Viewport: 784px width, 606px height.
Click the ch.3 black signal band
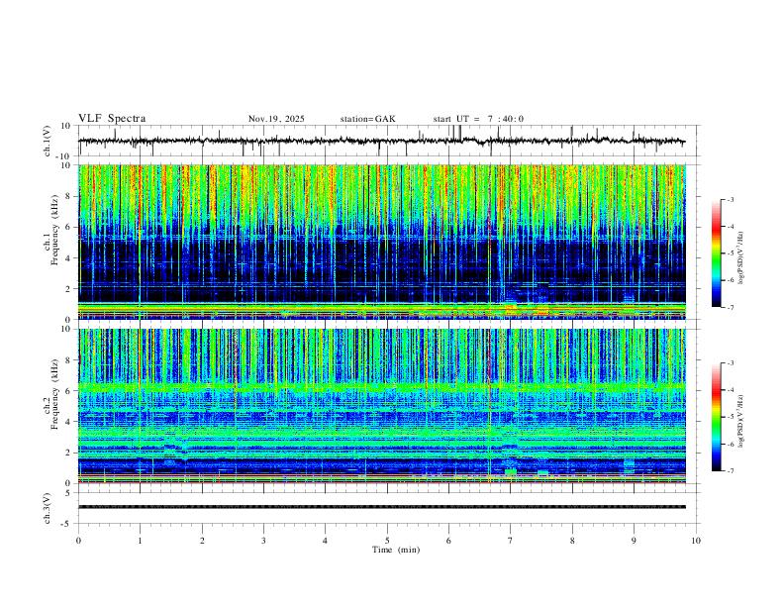coord(381,507)
